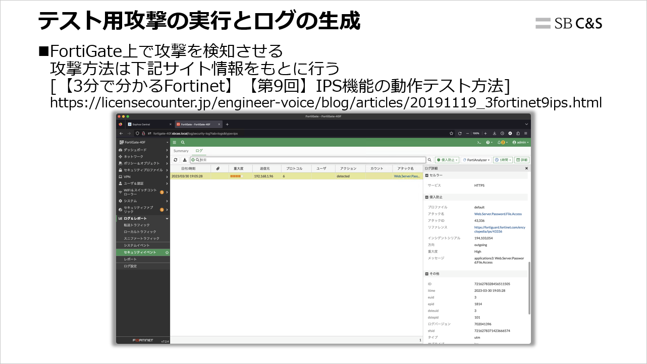Close the Sophos Central tab
647x364 pixels.
click(171, 124)
